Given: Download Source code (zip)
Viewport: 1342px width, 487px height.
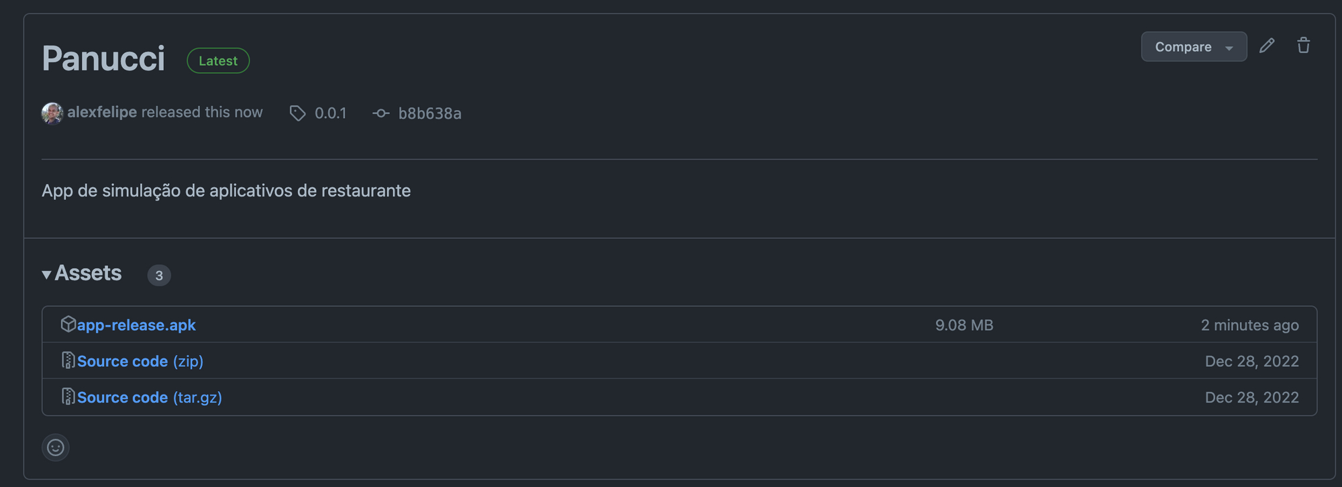Looking at the screenshot, I should pos(140,361).
